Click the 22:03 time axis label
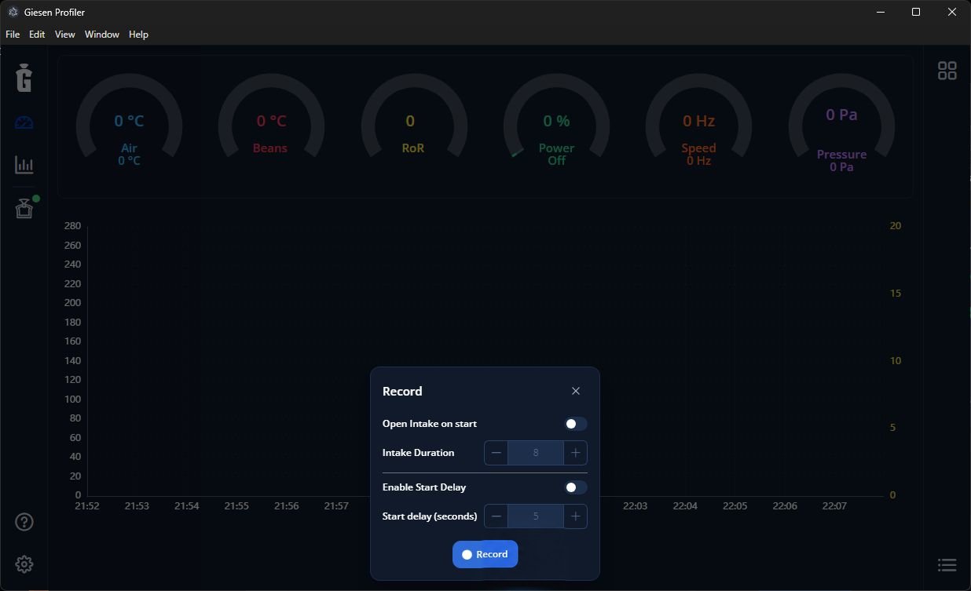This screenshot has height=591, width=971. pyautogui.click(x=635, y=506)
